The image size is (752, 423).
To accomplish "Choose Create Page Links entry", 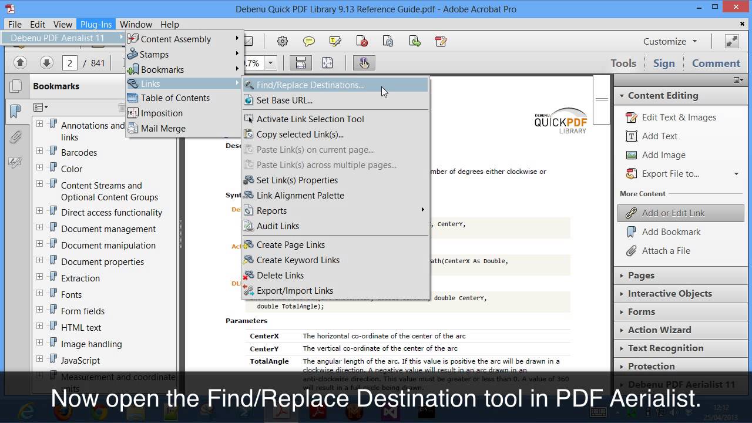I will click(335, 244).
